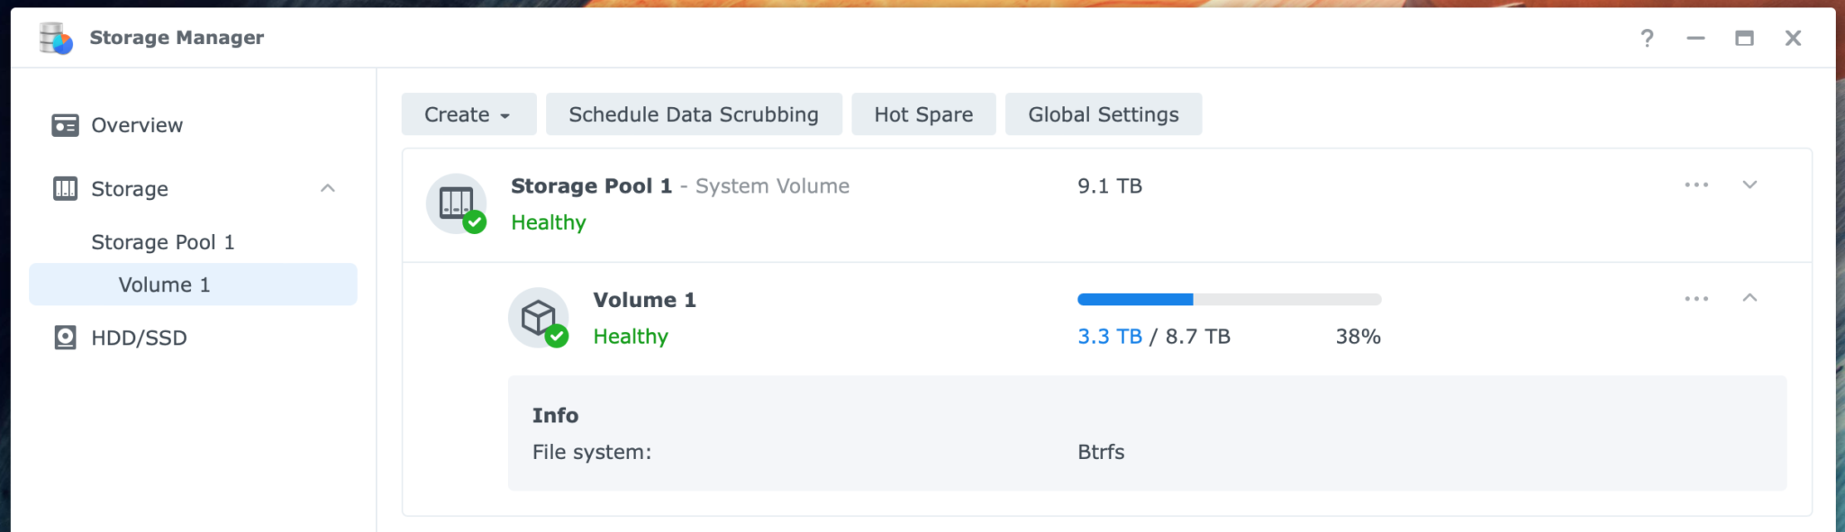Collapse Volume 1 details
Image resolution: width=1845 pixels, height=532 pixels.
1750,298
